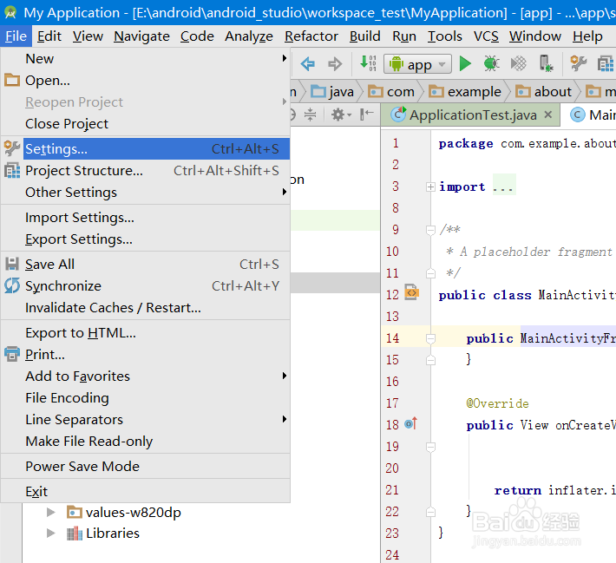Click the java breadcrumb folder
Screen dimensions: 616x563
332,92
